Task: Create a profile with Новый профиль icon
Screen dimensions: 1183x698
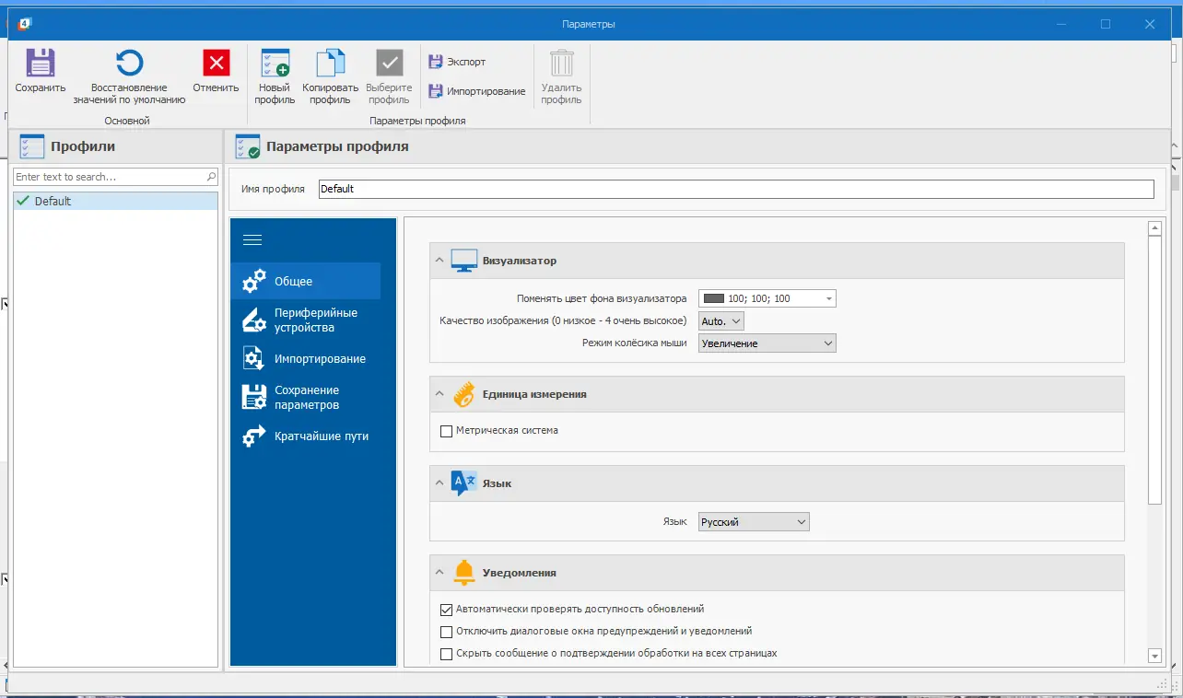Action: [x=275, y=63]
